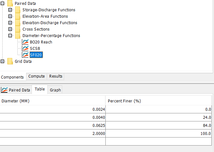
Task: Open the Results tab
Action: click(56, 76)
